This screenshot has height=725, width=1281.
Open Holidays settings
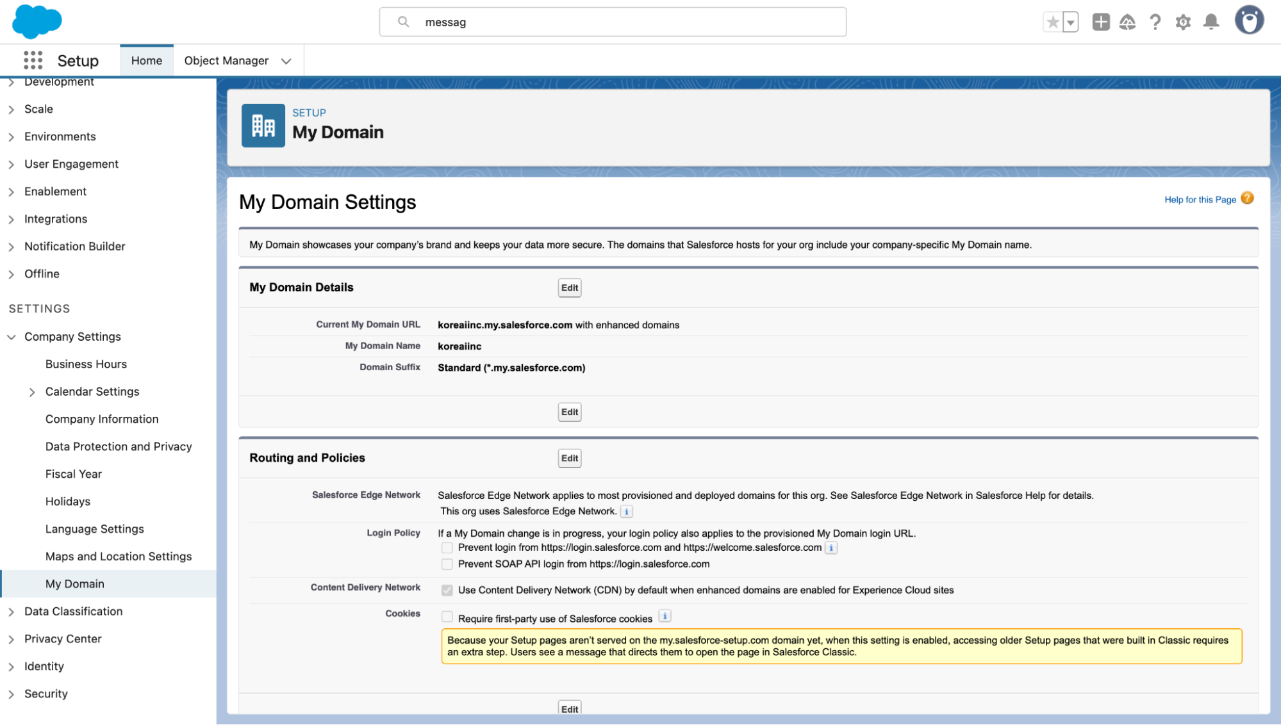click(68, 501)
